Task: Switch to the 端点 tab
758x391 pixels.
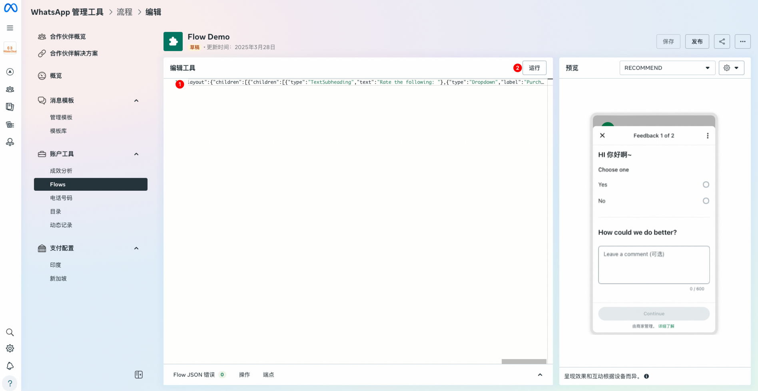Action: coord(269,375)
